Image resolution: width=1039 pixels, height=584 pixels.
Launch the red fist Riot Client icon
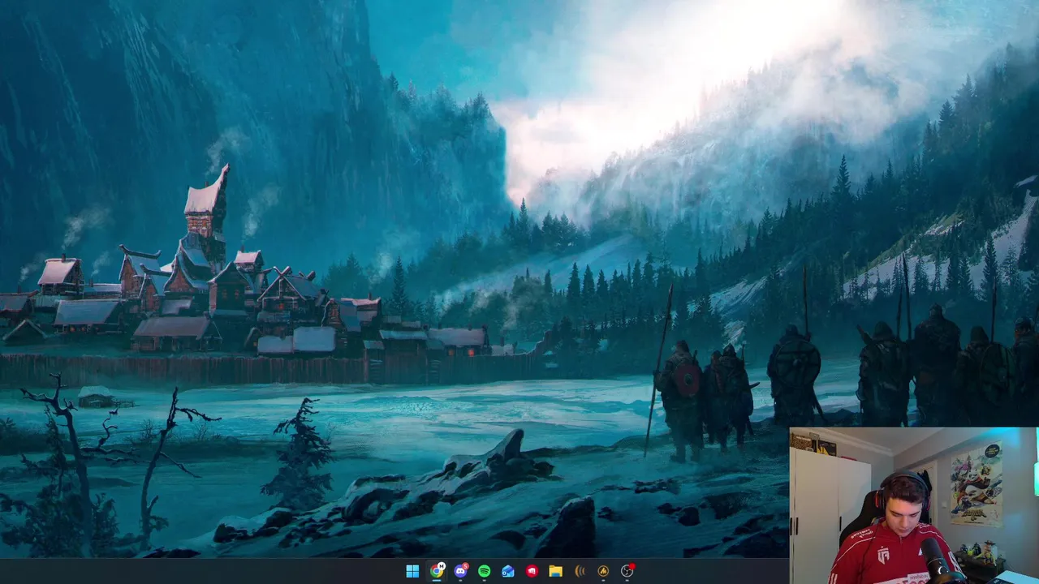click(x=532, y=571)
